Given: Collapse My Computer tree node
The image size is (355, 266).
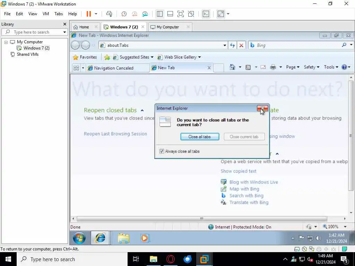Looking at the screenshot, I should coord(6,42).
